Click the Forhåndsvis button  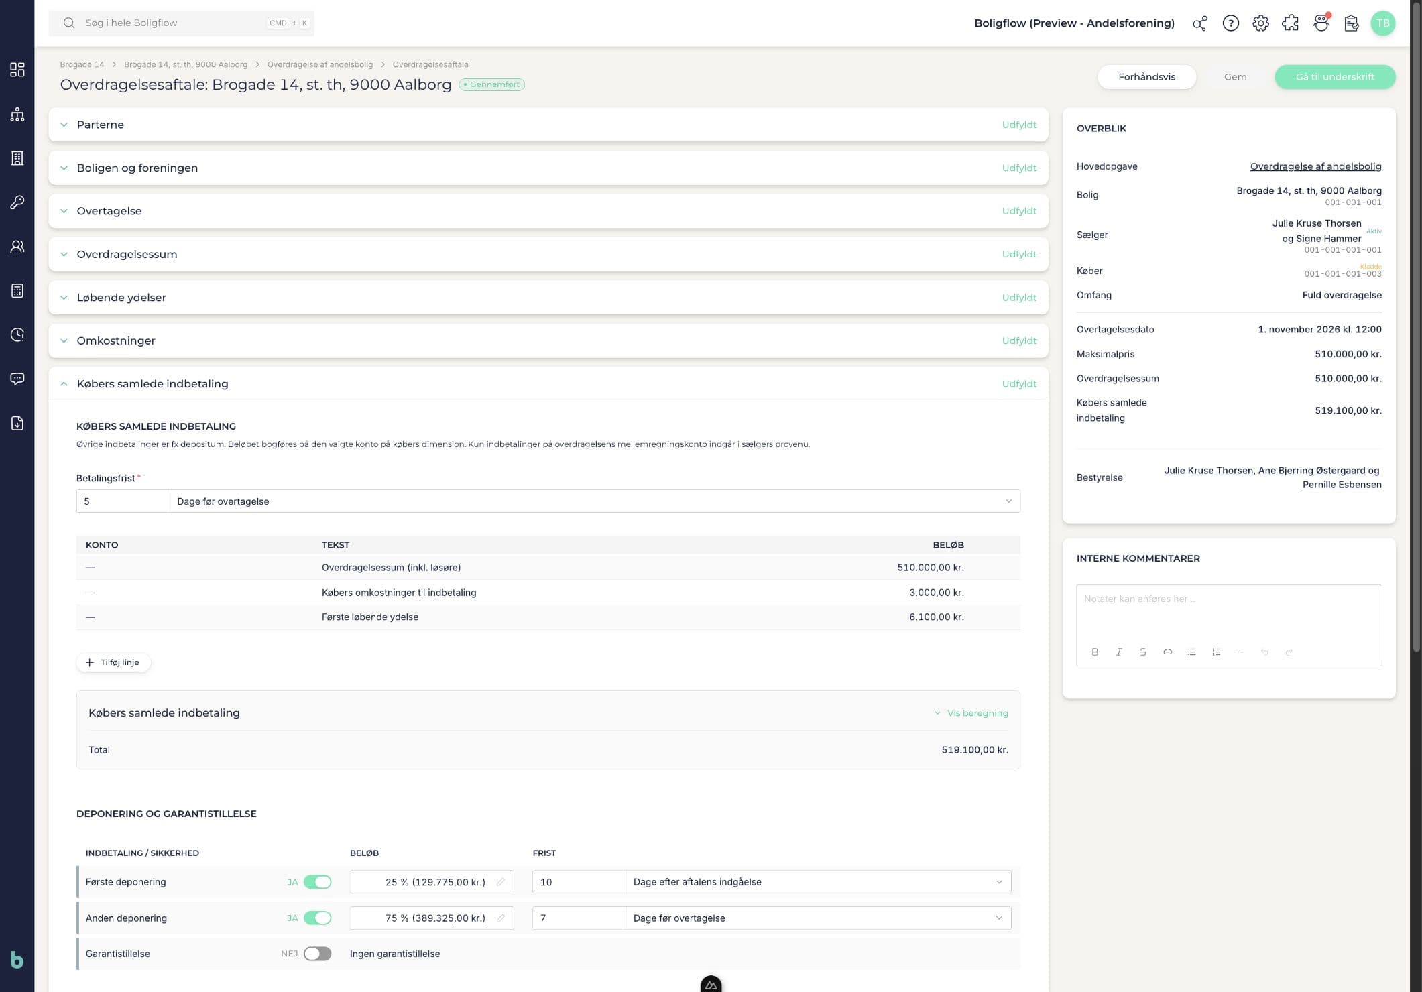(1146, 77)
